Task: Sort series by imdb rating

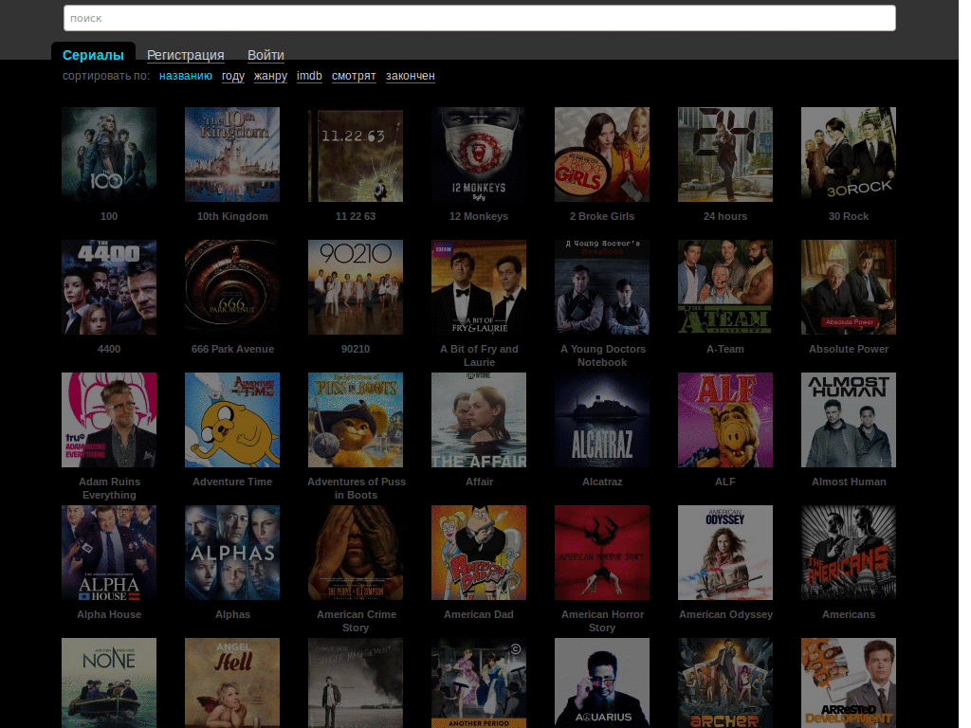Action: click(309, 76)
